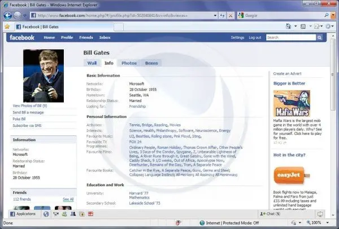Click Internet | Protected Mode: Off status
339x229 pixels.
229,223
